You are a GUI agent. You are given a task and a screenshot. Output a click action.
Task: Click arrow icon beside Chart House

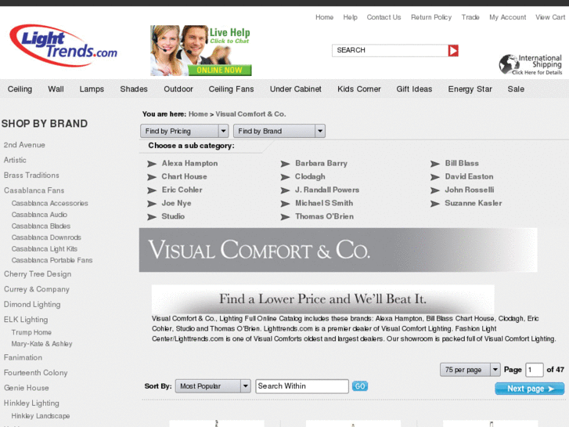(x=152, y=177)
